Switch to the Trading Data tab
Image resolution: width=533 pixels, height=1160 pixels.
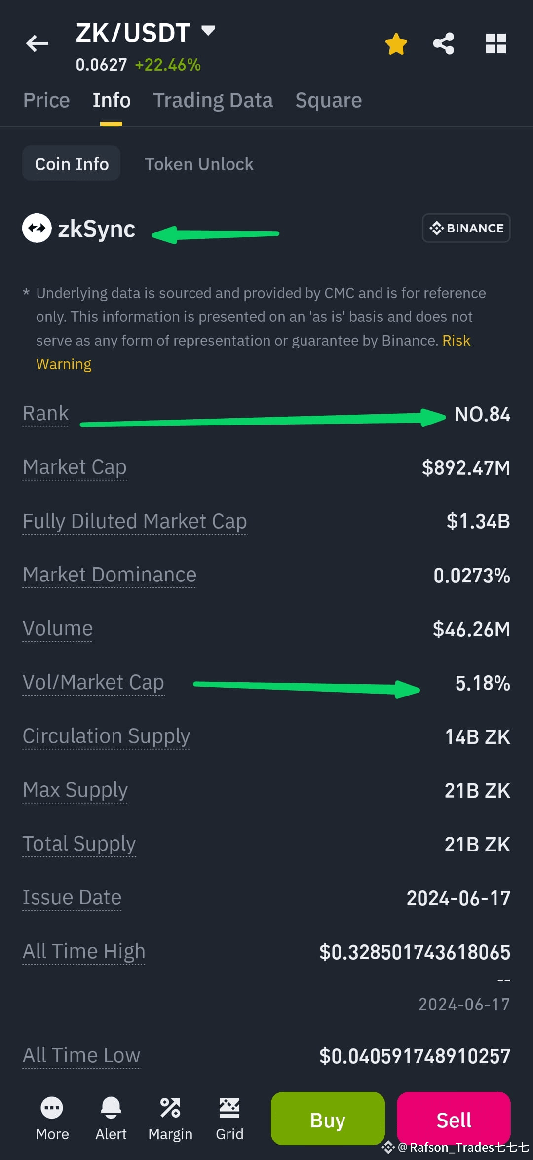213,100
